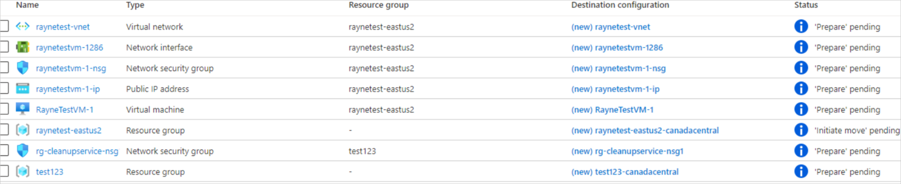Click the resource group icon for raynetest-eastus2
Viewport: 901px width, 184px height.
pyautogui.click(x=23, y=130)
